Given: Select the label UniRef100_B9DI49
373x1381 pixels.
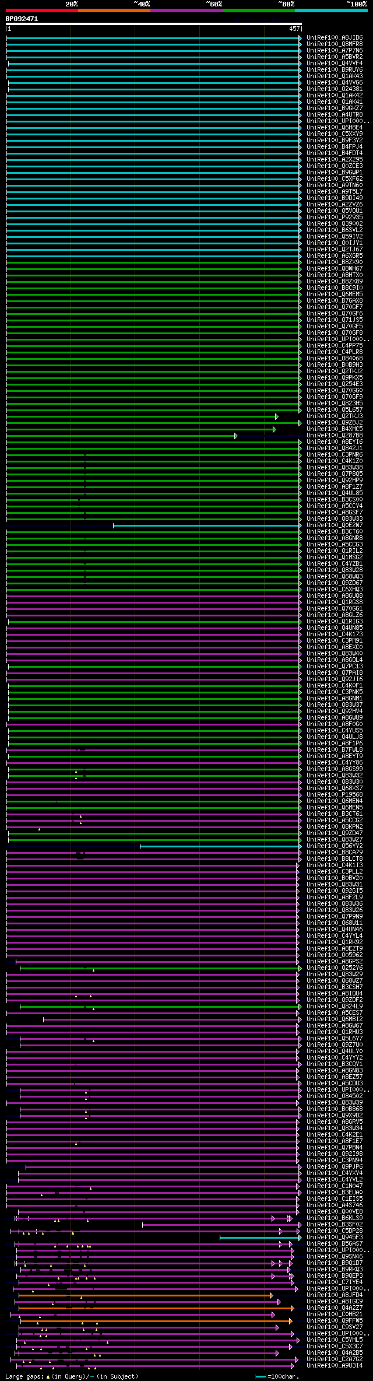Looking at the screenshot, I should [335, 198].
